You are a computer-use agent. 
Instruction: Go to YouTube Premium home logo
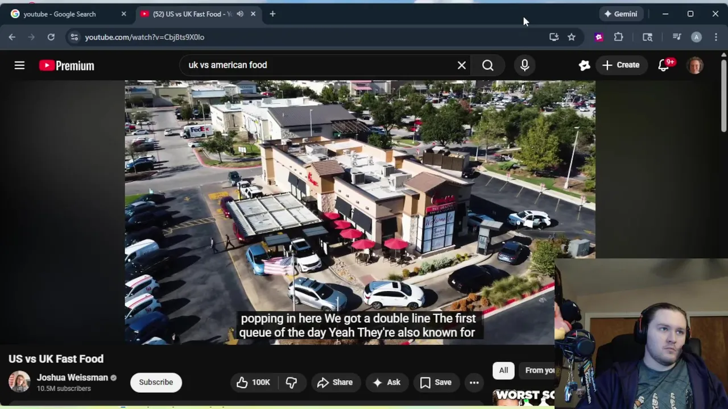tap(67, 66)
